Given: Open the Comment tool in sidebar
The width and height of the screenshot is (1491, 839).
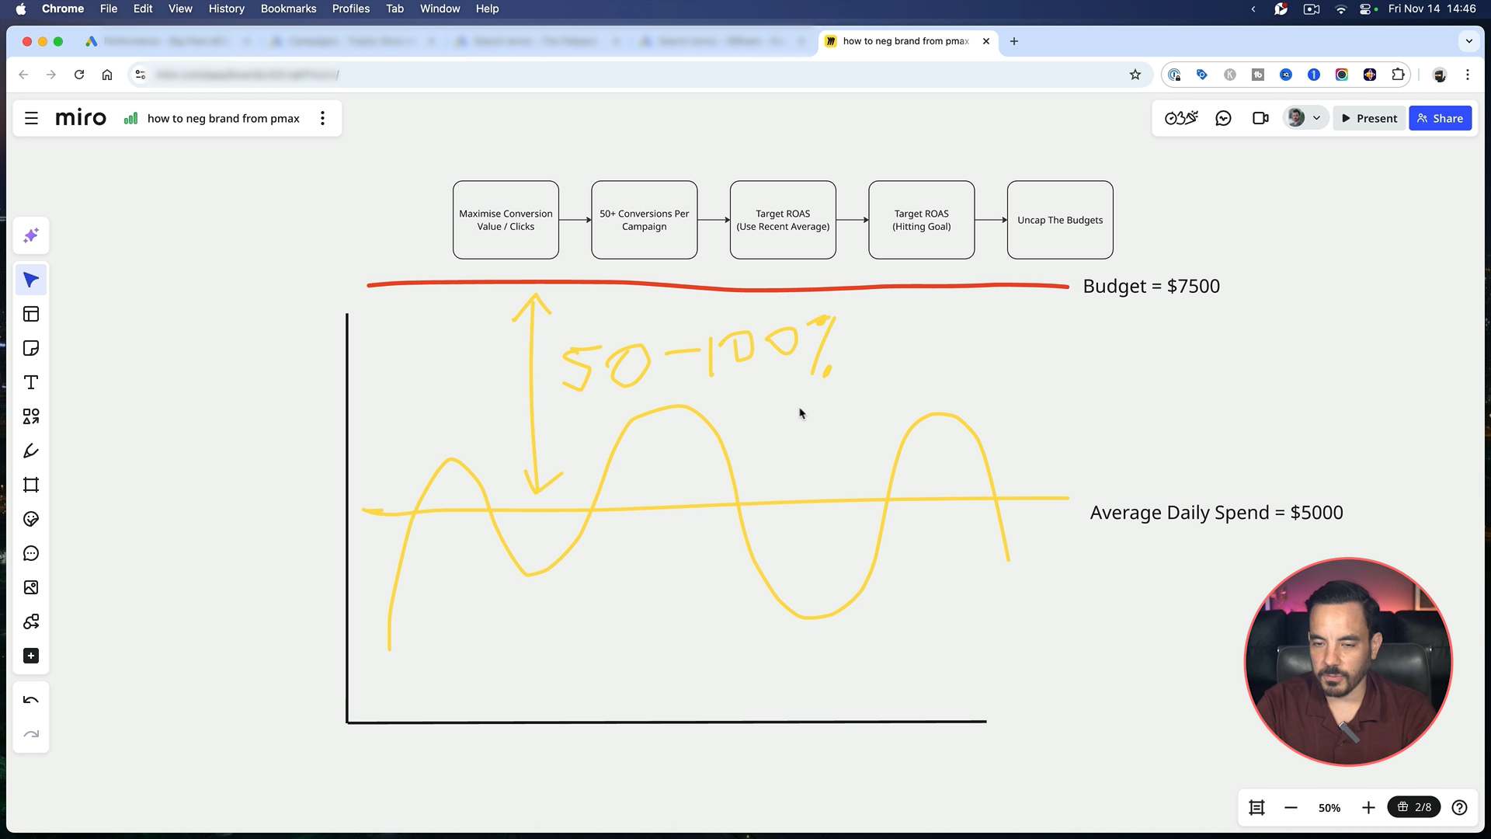Looking at the screenshot, I should tap(31, 554).
